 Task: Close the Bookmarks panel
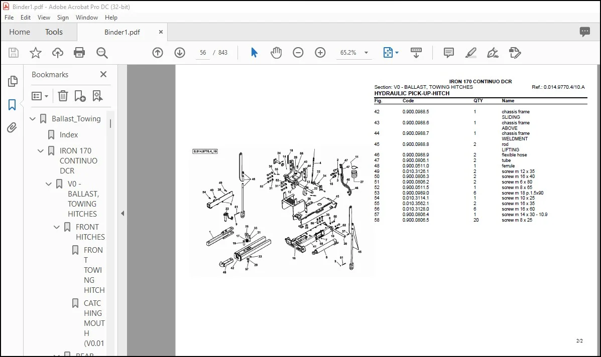point(103,74)
